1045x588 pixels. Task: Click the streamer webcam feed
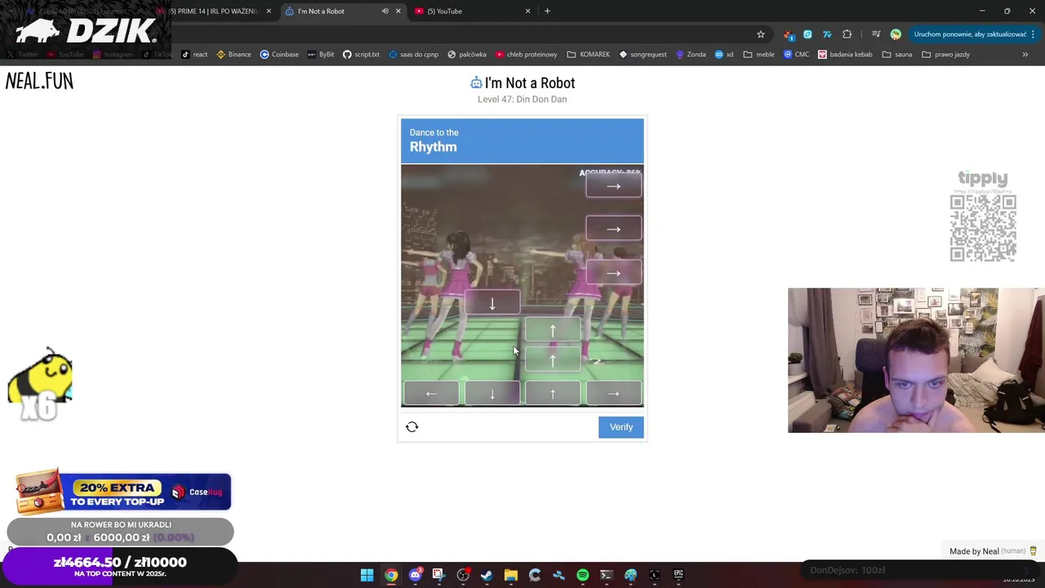pyautogui.click(x=915, y=360)
